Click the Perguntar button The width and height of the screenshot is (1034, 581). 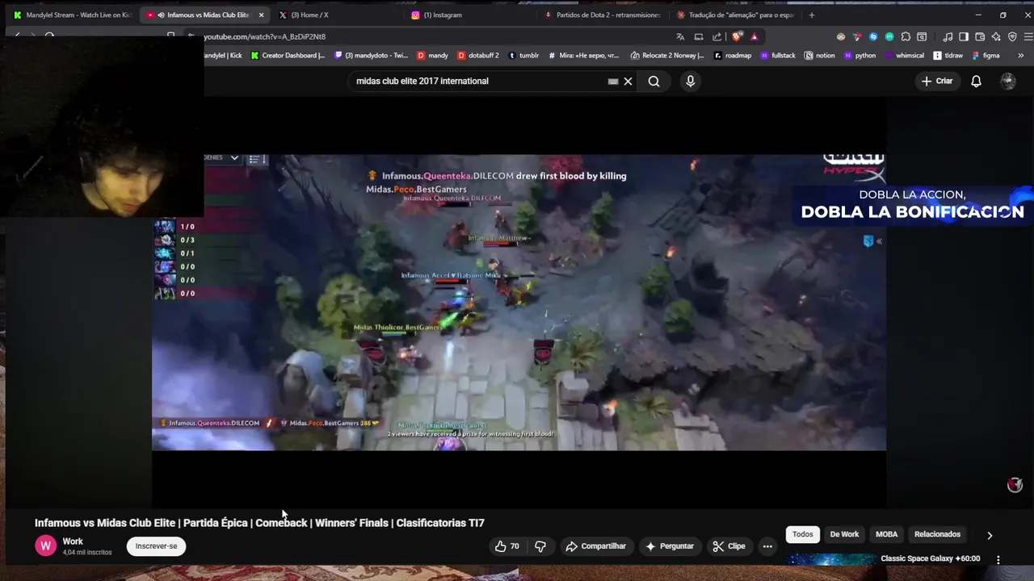pos(670,546)
